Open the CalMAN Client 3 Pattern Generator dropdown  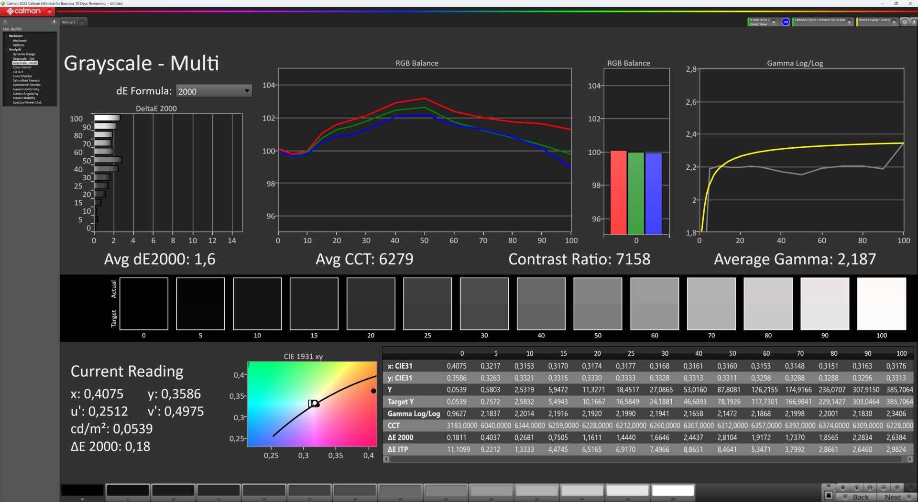849,22
